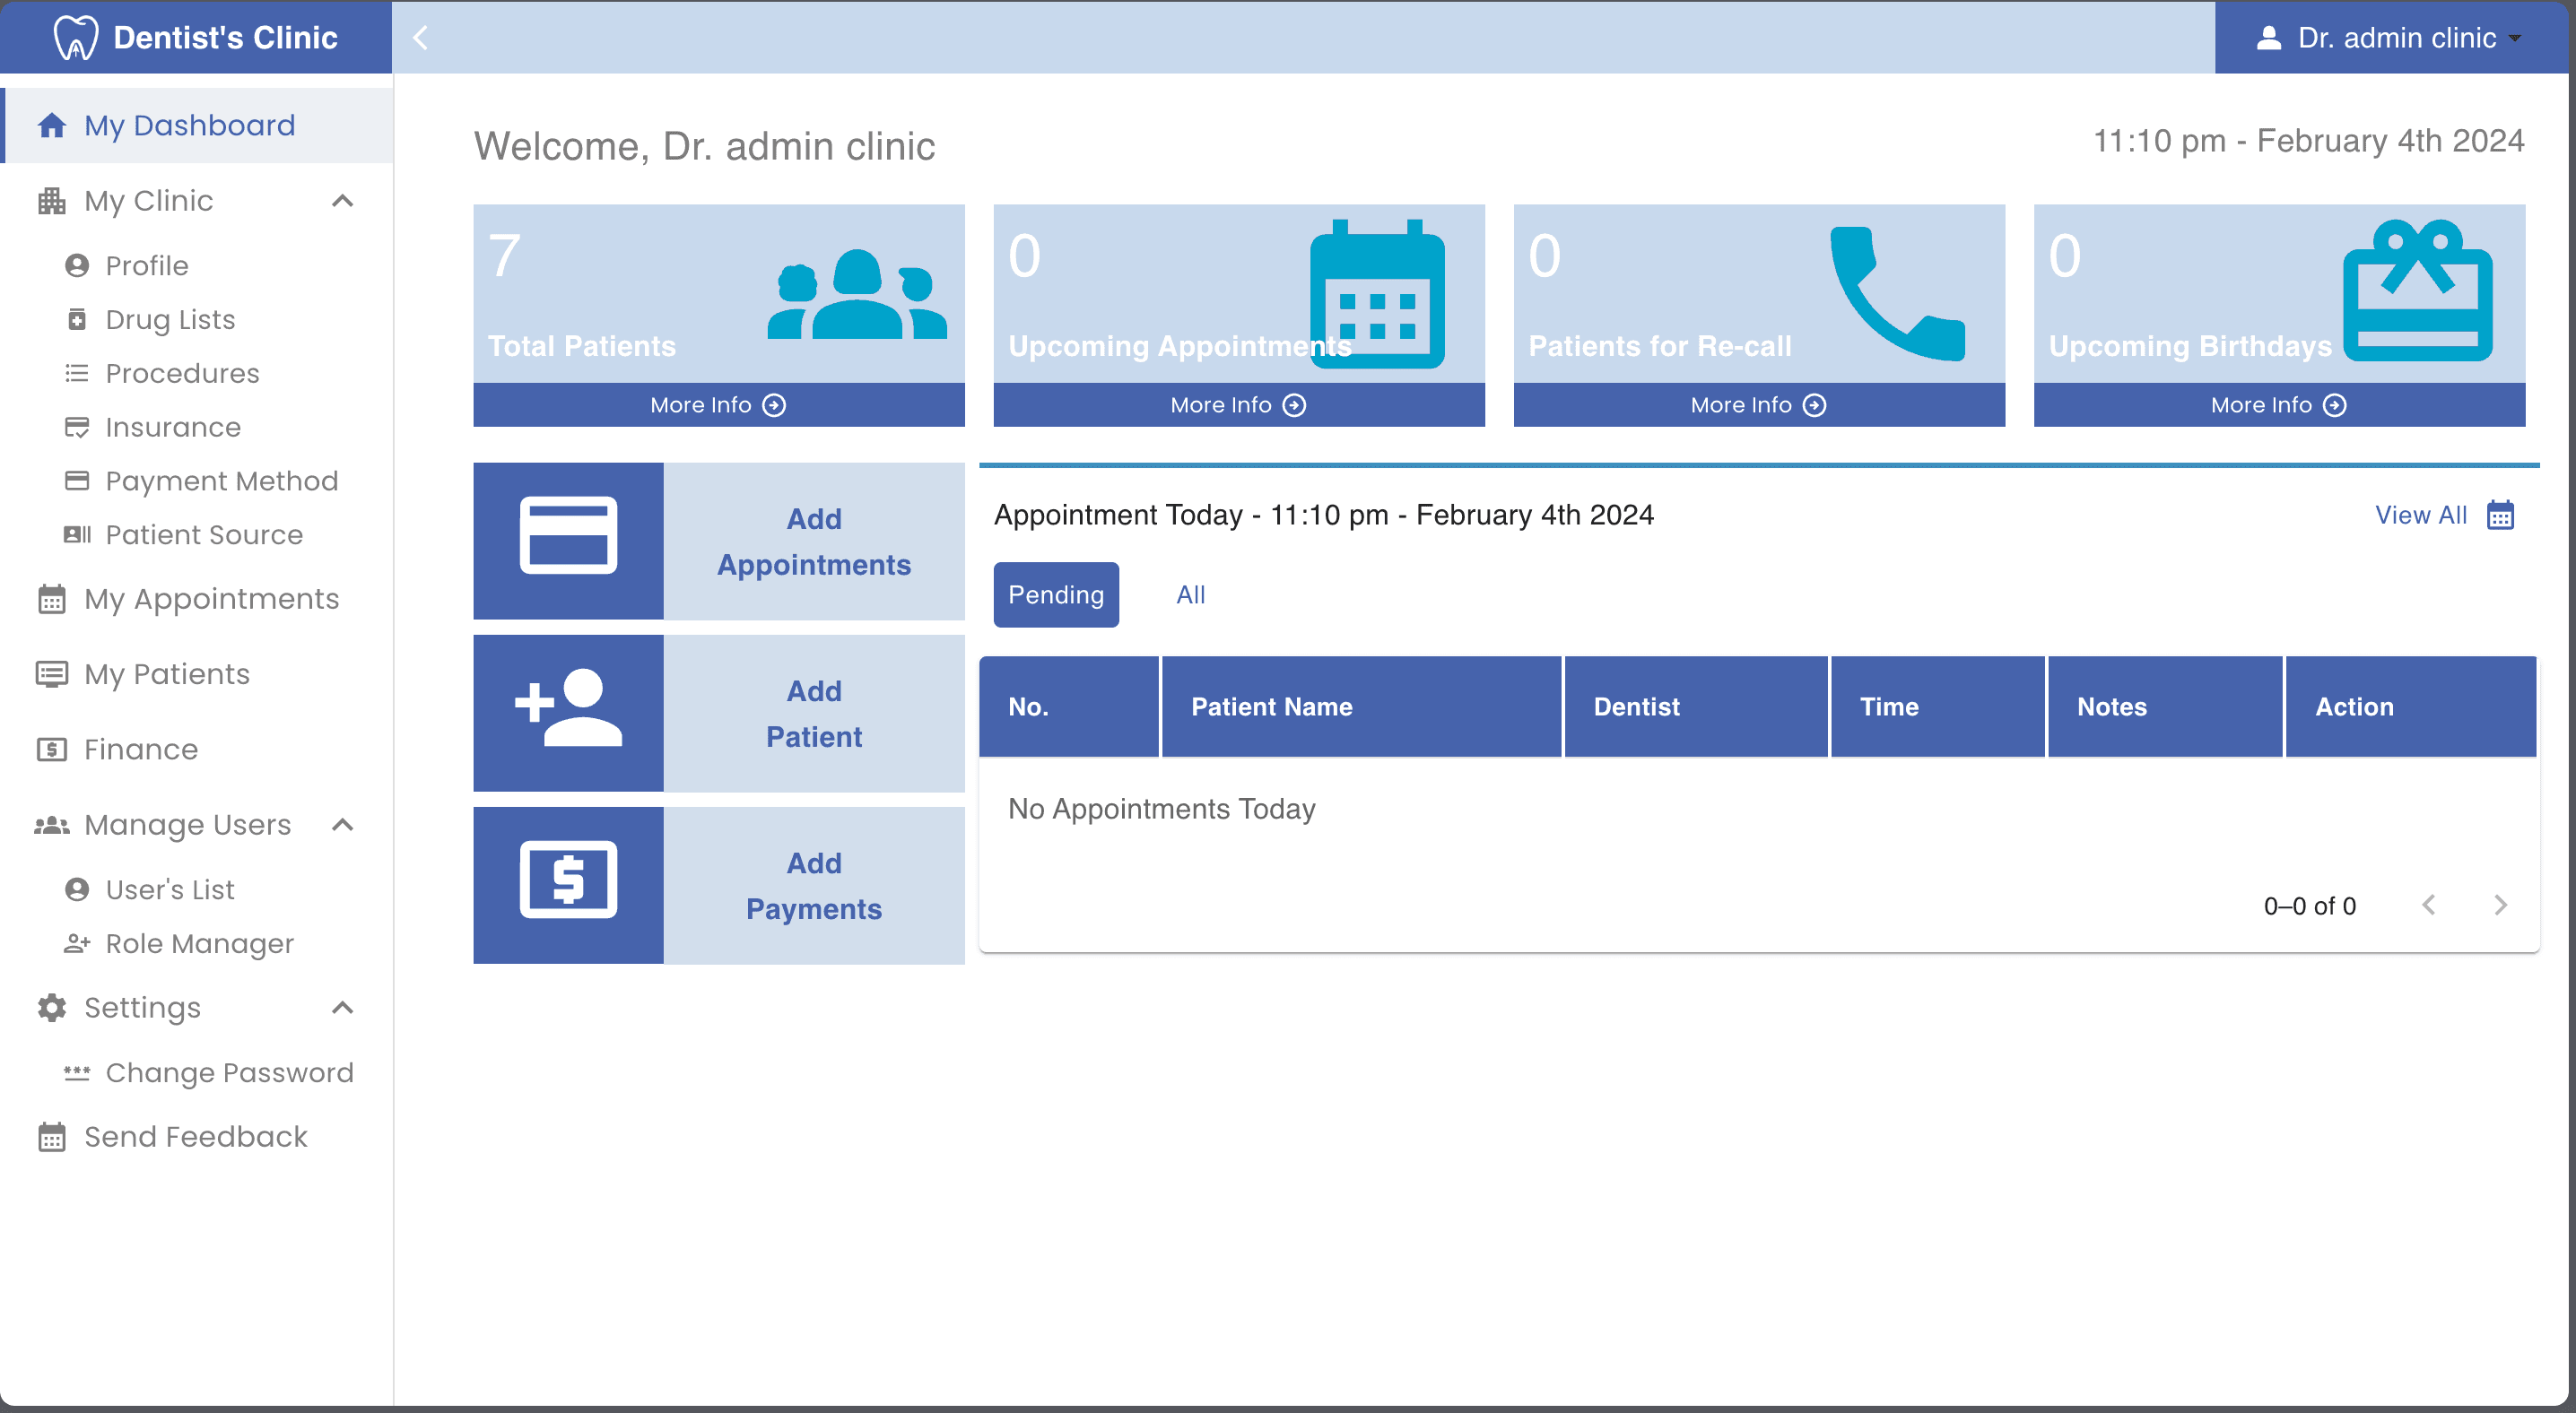Click the Patients for Re-call phone icon
Viewport: 2576px width, 1413px height.
tap(1897, 293)
